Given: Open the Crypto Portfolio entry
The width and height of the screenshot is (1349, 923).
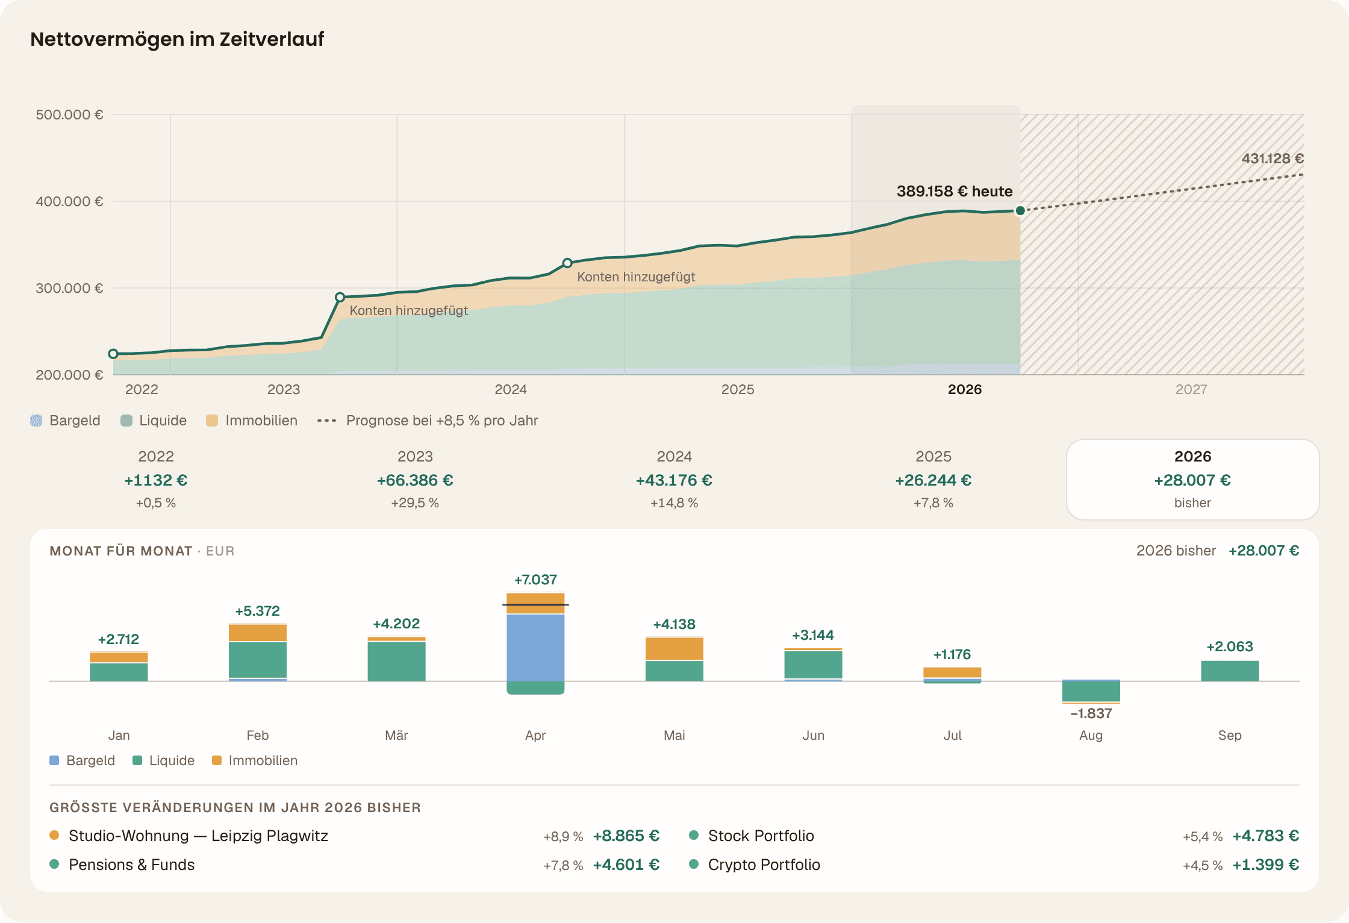Looking at the screenshot, I should coord(994,865).
